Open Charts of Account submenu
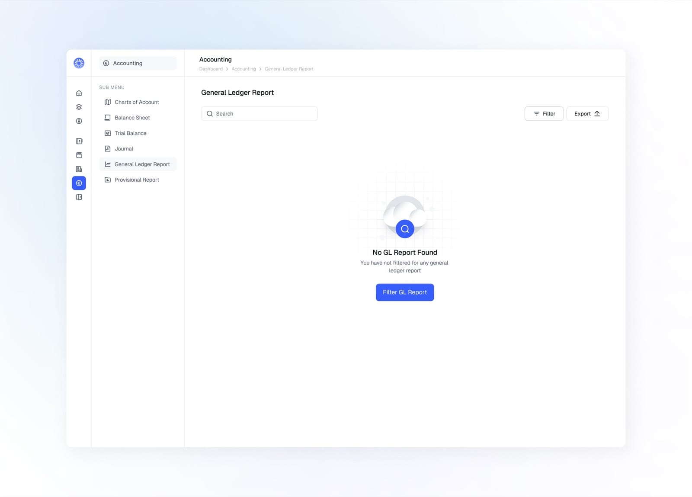Image resolution: width=692 pixels, height=497 pixels. [x=138, y=102]
